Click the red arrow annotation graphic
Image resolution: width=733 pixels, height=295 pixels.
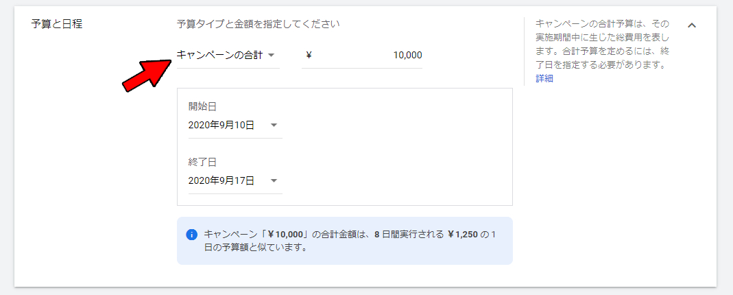click(x=147, y=73)
